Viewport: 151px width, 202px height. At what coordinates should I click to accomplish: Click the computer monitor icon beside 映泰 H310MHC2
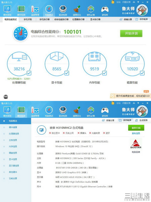[42, 130]
